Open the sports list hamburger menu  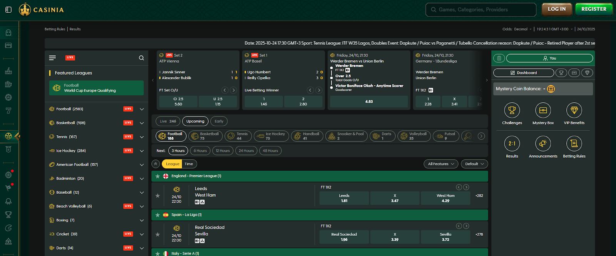(52, 58)
